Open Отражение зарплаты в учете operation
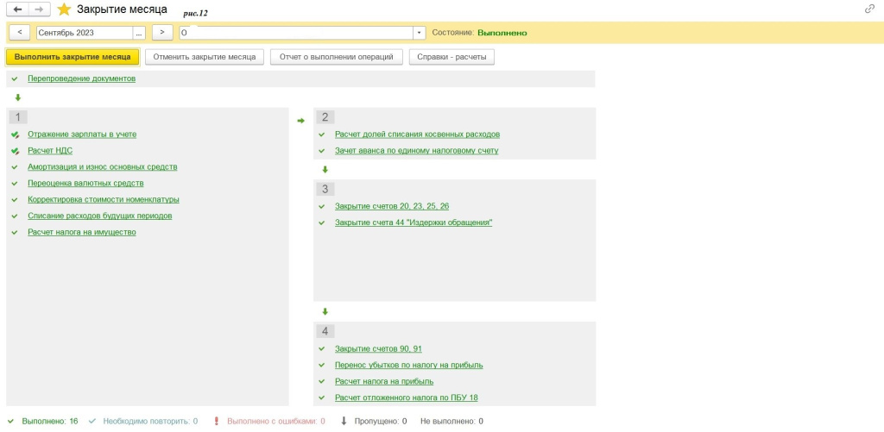Viewport: 884px width, 432px height. 82,135
